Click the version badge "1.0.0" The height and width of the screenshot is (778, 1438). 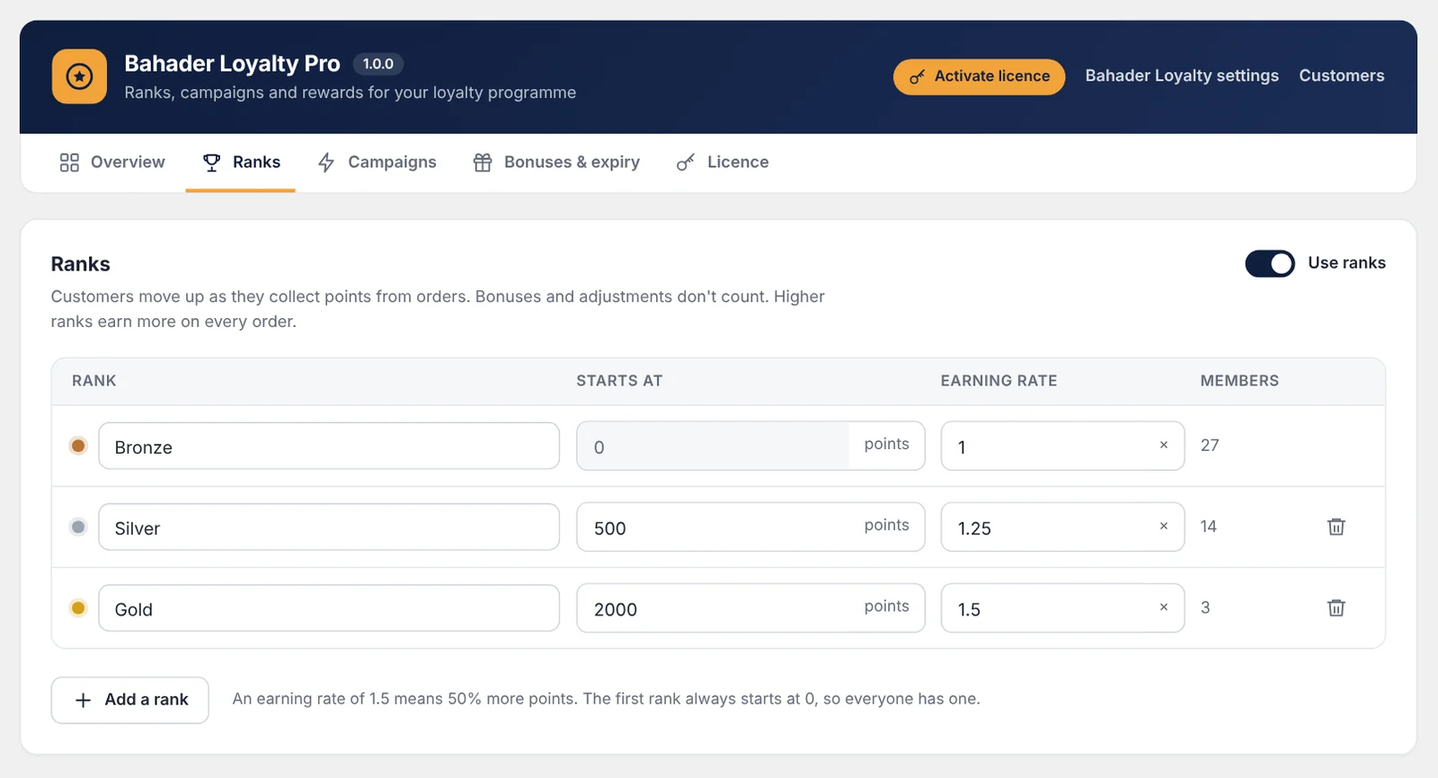(x=378, y=64)
